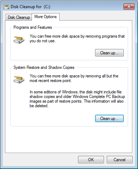Screen dimensions: 138x169
Task: Click the Disk Cleanup title bar icon
Action: click(6, 7)
